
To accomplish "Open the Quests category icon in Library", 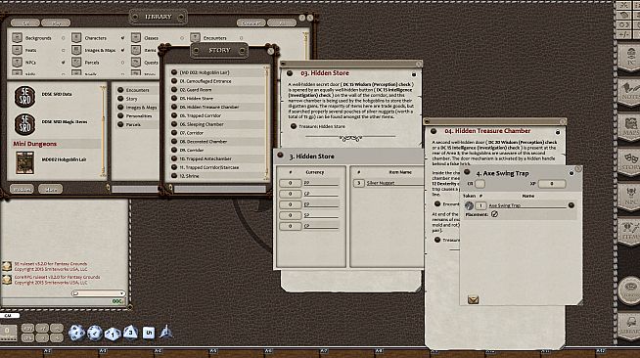I will pos(136,62).
